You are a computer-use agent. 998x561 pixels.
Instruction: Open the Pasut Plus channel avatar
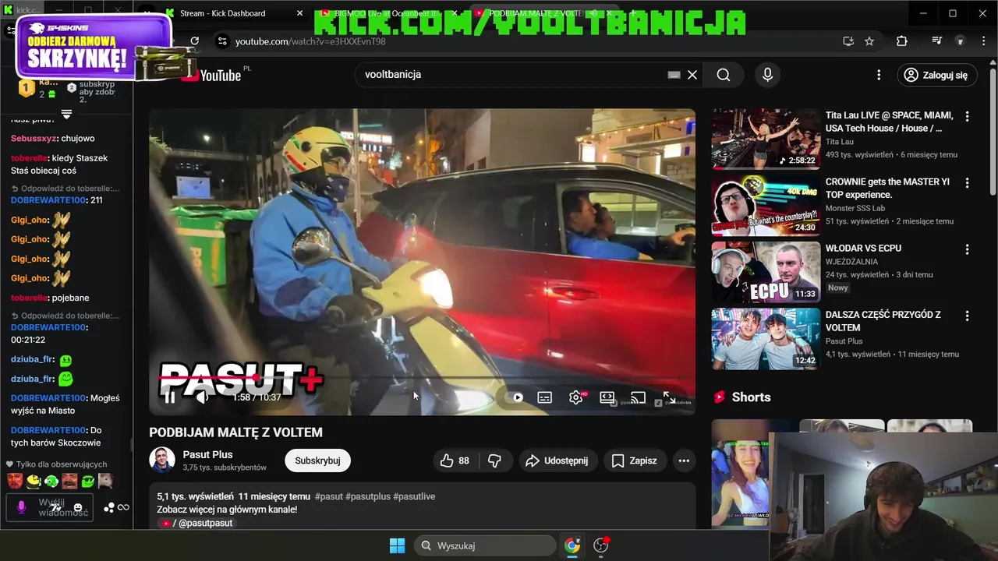[162, 460]
